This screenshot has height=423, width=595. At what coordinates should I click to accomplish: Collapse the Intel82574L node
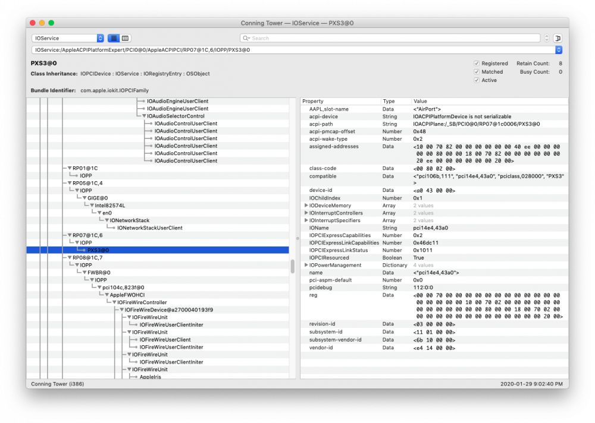coord(92,206)
